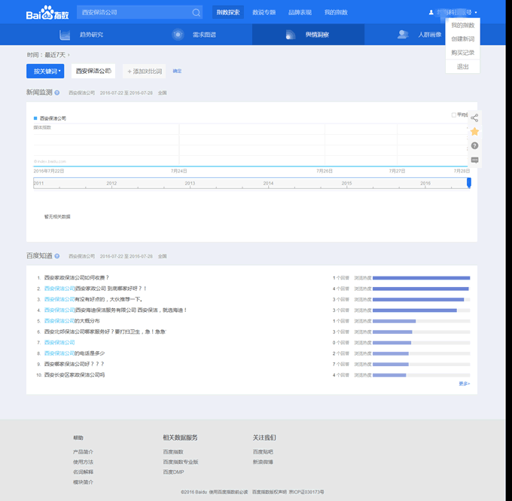
Task: Open 需求图谱 via its circular icon
Action: pos(178,35)
